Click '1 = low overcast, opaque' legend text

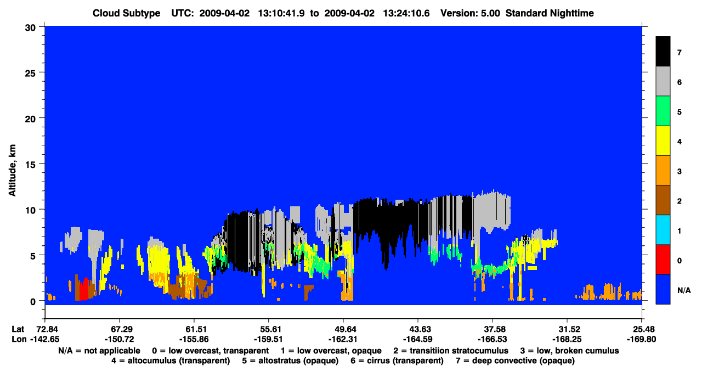[x=332, y=351]
